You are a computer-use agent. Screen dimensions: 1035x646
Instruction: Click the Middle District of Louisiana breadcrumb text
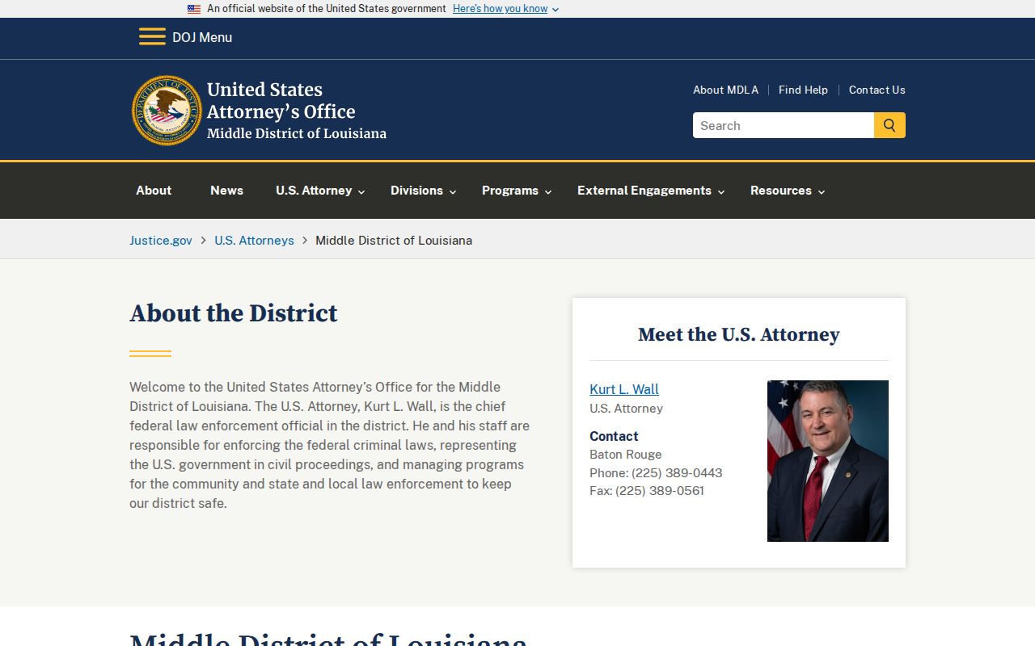pos(394,240)
